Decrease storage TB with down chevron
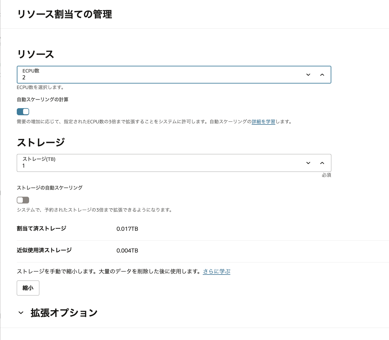Image resolution: width=389 pixels, height=340 pixels. pyautogui.click(x=308, y=163)
